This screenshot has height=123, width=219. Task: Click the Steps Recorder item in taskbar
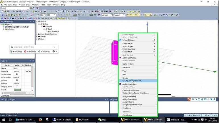pos(176,120)
